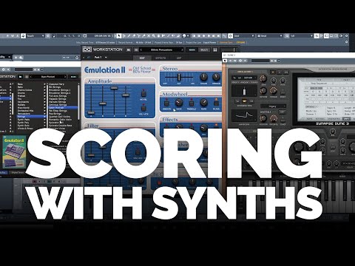Open the Part 1 dropdown
The height and width of the screenshot is (266, 355).
[x=101, y=58]
